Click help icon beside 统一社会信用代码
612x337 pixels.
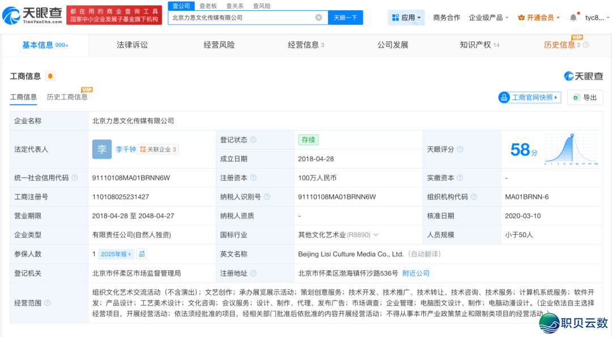click(x=75, y=178)
